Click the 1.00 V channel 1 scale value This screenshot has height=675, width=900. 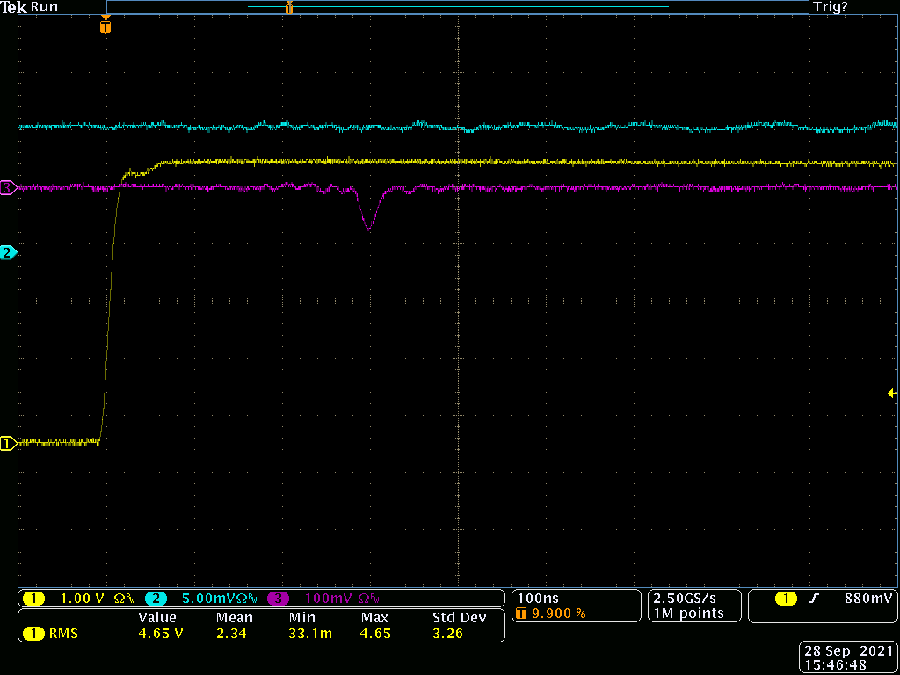tap(82, 599)
